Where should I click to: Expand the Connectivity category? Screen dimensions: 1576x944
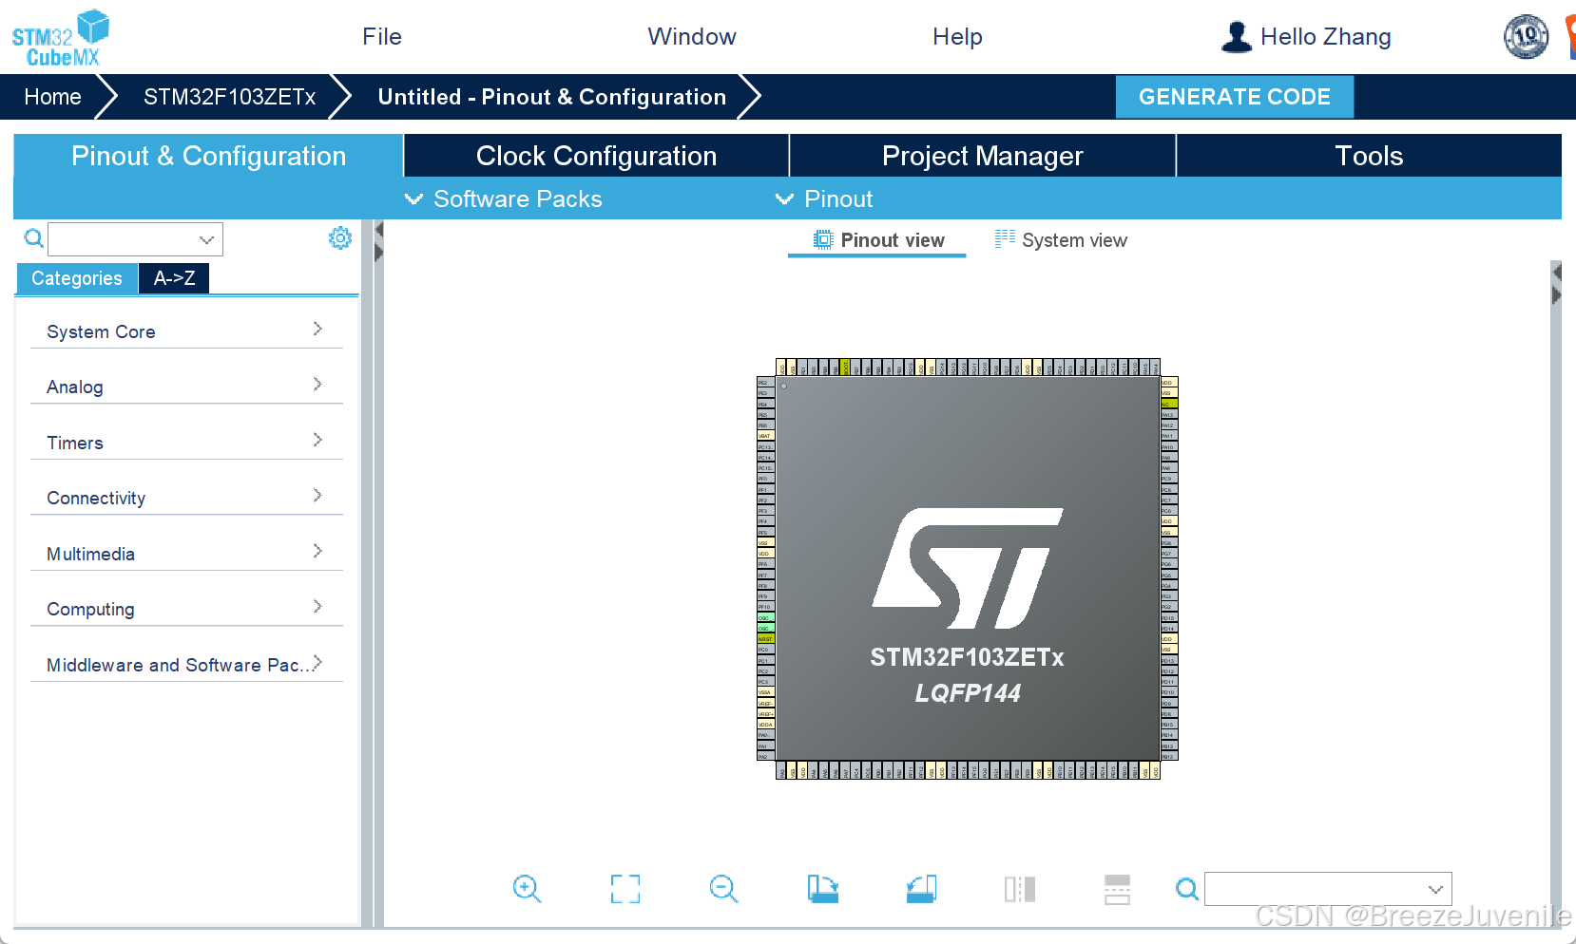click(x=186, y=497)
